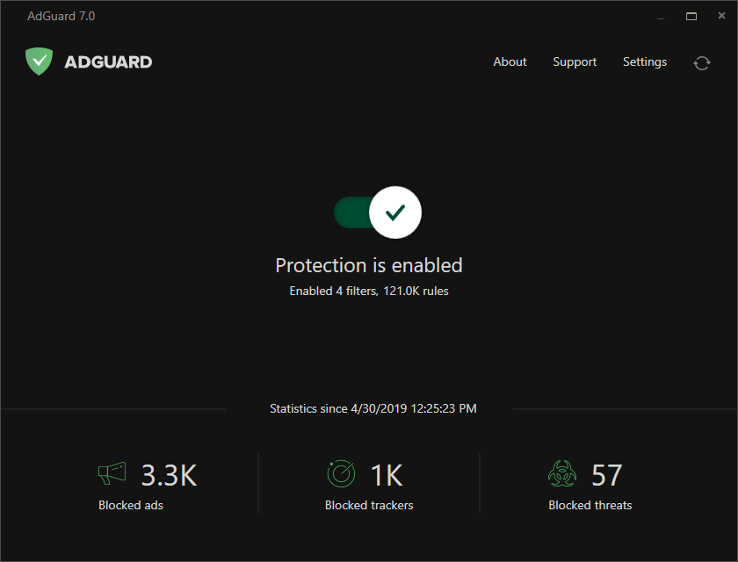The height and width of the screenshot is (562, 738).
Task: Click the 3.3K blocked ads count
Action: (x=169, y=475)
